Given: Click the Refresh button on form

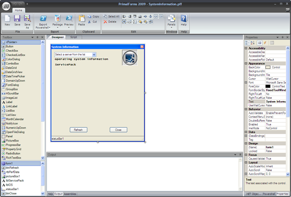Looking at the screenshot, I should tap(79, 130).
